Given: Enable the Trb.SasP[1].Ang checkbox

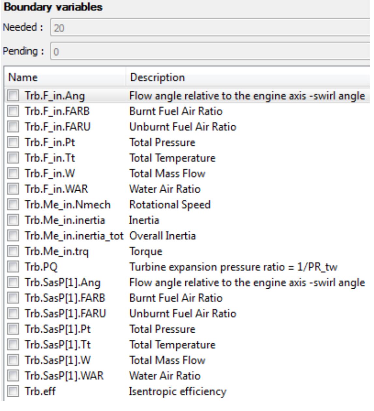Looking at the screenshot, I should (x=14, y=283).
